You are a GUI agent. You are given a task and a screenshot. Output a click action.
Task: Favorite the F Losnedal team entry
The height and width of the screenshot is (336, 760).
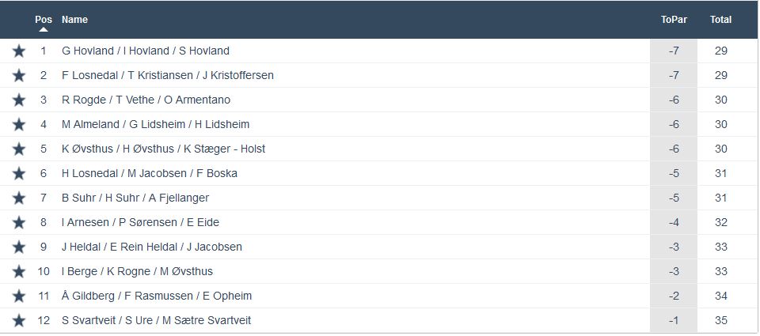point(19,75)
